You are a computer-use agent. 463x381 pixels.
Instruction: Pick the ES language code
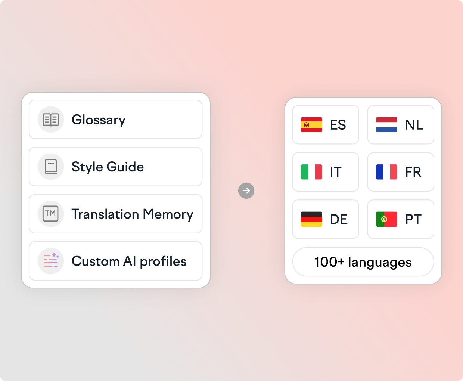click(338, 125)
